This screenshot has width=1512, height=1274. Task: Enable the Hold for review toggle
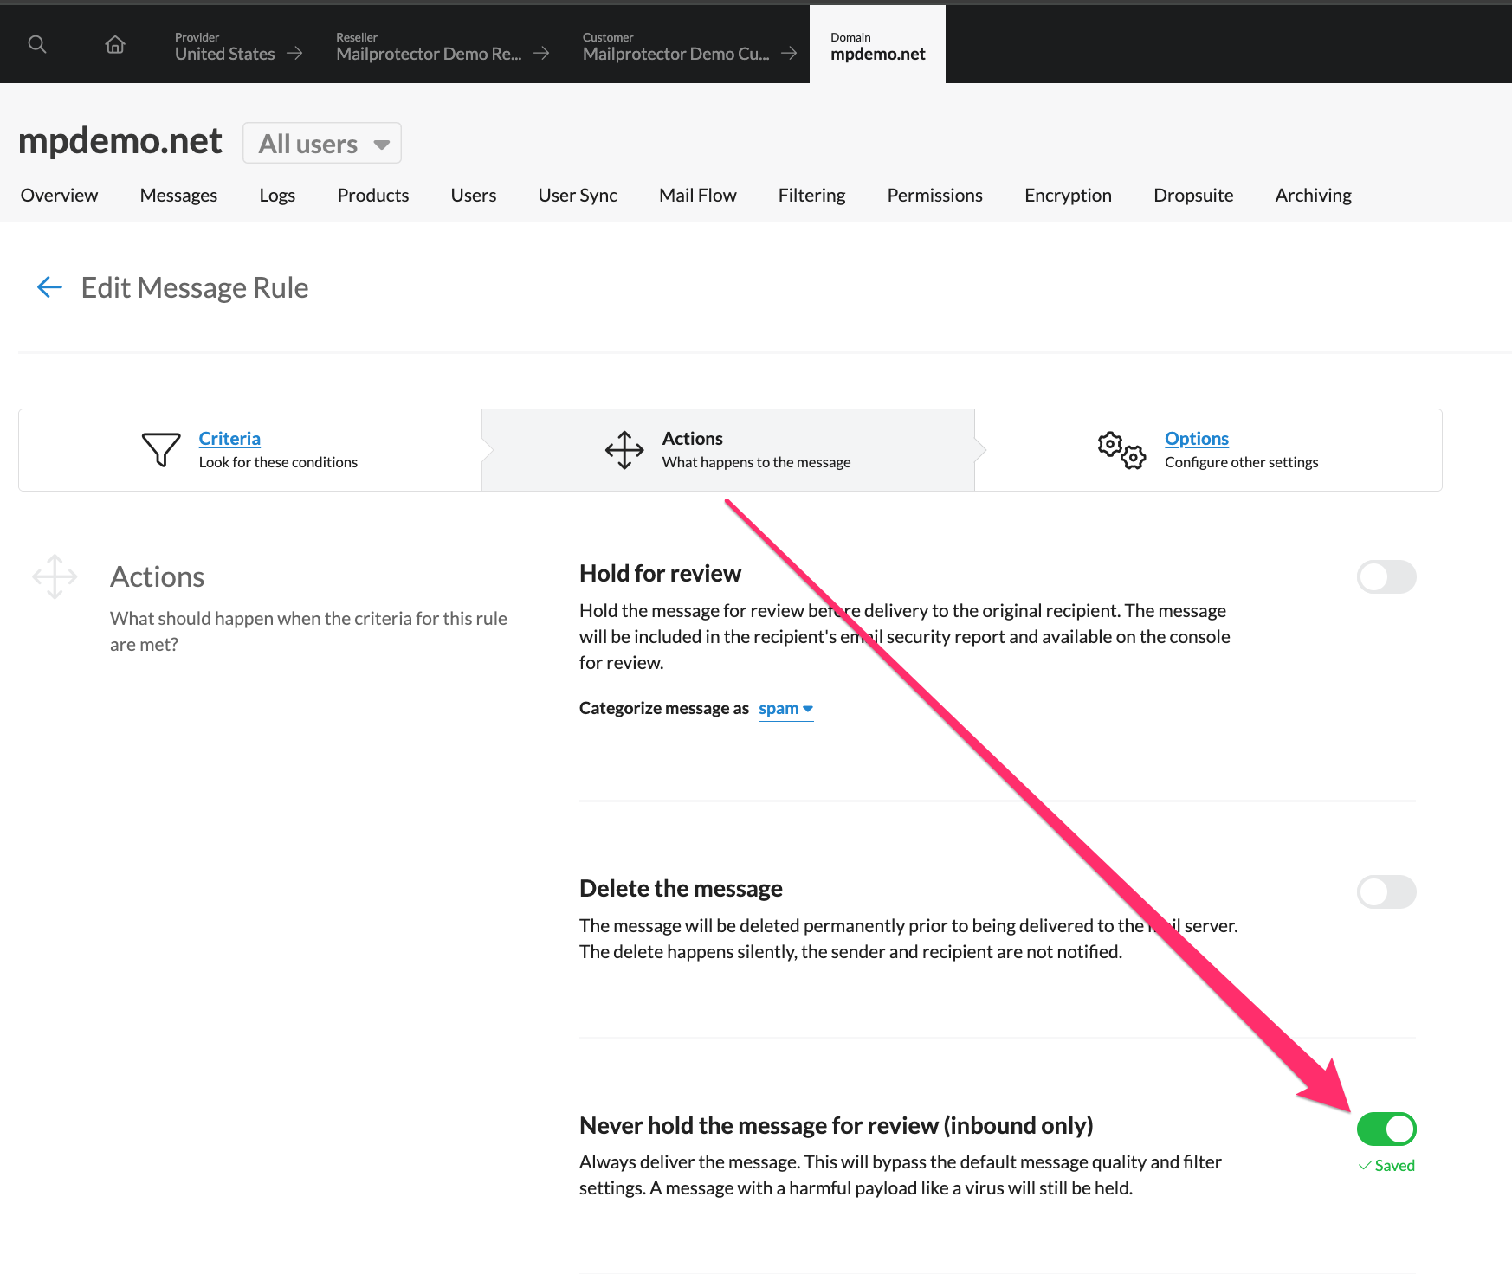1386,577
